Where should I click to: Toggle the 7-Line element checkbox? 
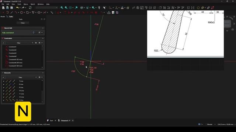click(4, 81)
